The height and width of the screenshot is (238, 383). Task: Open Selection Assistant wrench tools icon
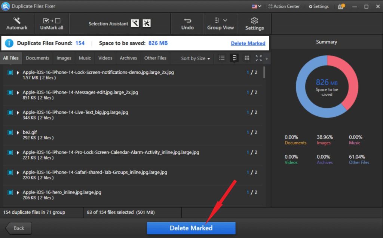[147, 24]
